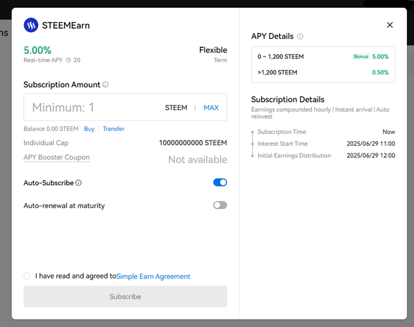Select the '>1,200 STEEM' tier row

[323, 73]
